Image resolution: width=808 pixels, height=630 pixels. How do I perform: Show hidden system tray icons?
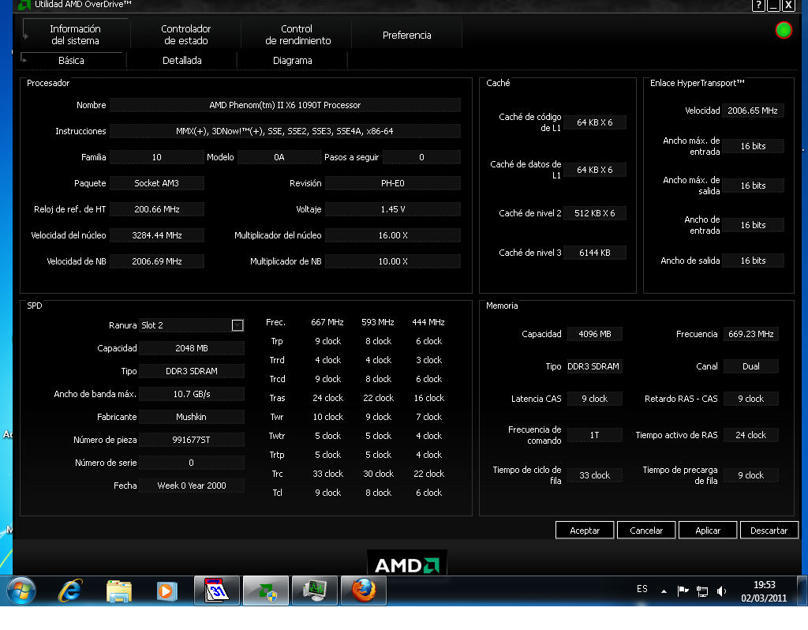664,591
